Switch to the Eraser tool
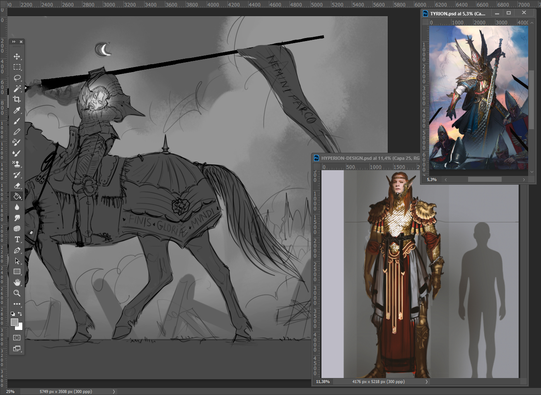The image size is (541, 395). [17, 185]
